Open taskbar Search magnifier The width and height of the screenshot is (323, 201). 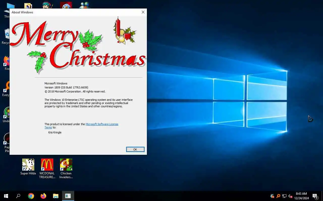[18, 196]
